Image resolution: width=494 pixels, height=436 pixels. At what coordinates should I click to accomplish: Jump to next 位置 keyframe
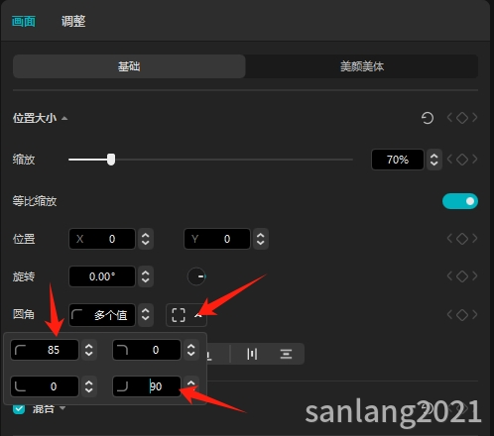pos(475,239)
